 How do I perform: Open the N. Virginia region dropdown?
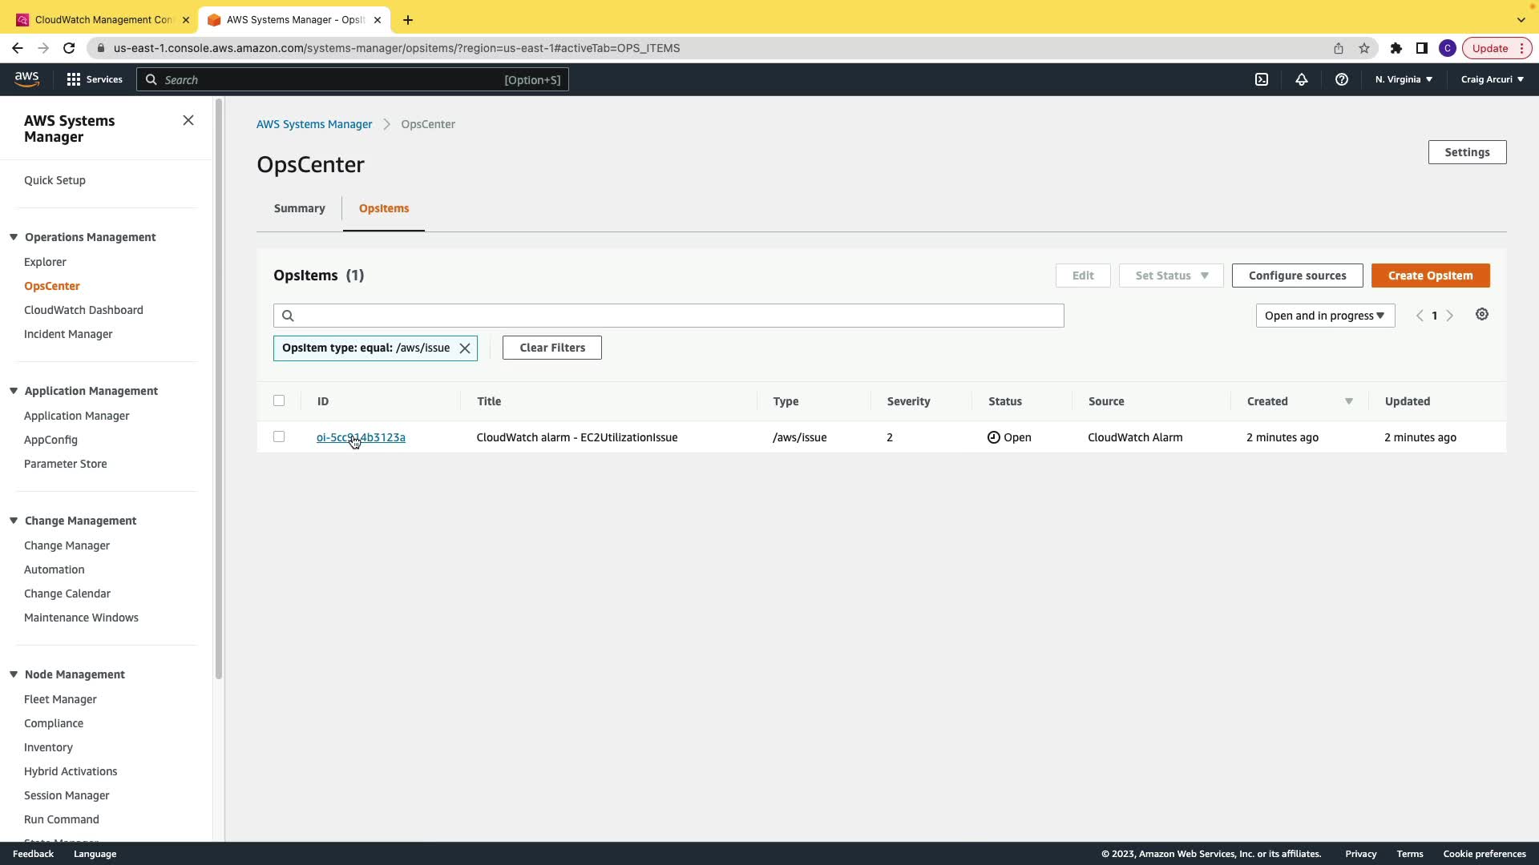[1404, 79]
